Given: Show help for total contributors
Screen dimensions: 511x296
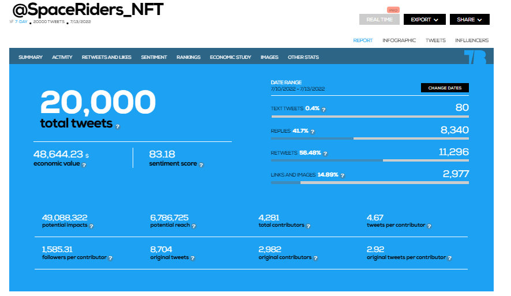Looking at the screenshot, I should [x=309, y=226].
